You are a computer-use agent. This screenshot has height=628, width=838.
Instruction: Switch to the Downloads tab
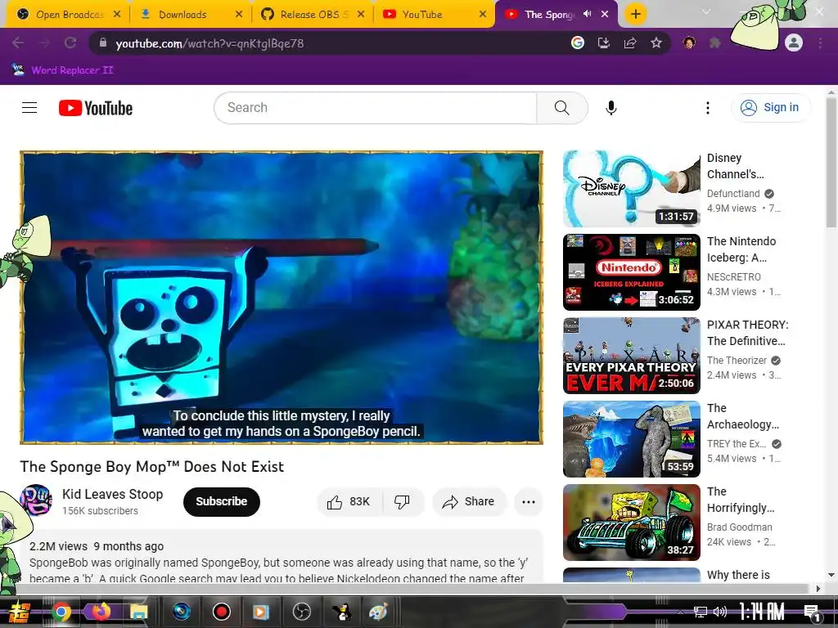pos(190,14)
